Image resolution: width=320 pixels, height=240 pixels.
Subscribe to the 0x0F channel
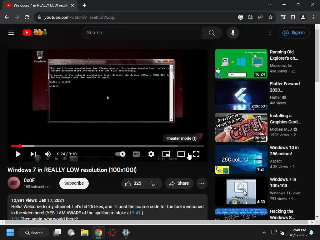[x=74, y=183]
